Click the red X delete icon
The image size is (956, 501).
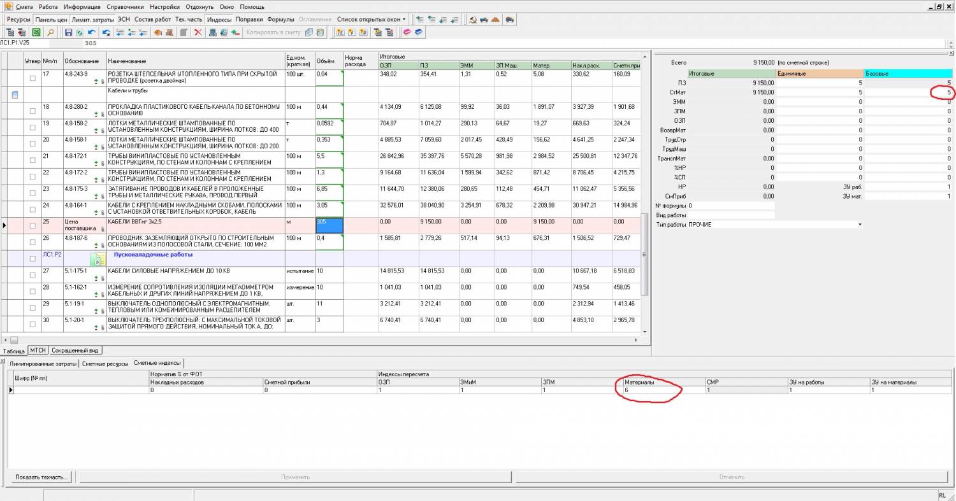(198, 32)
